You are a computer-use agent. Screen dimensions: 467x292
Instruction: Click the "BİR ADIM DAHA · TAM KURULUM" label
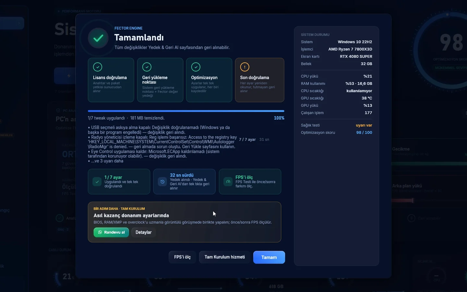[119, 209]
